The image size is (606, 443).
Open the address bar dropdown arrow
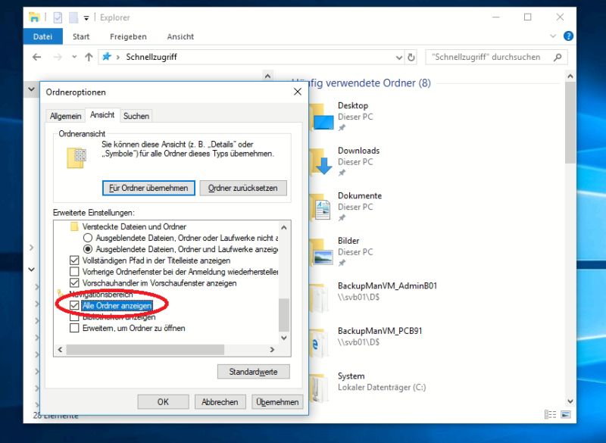398,57
